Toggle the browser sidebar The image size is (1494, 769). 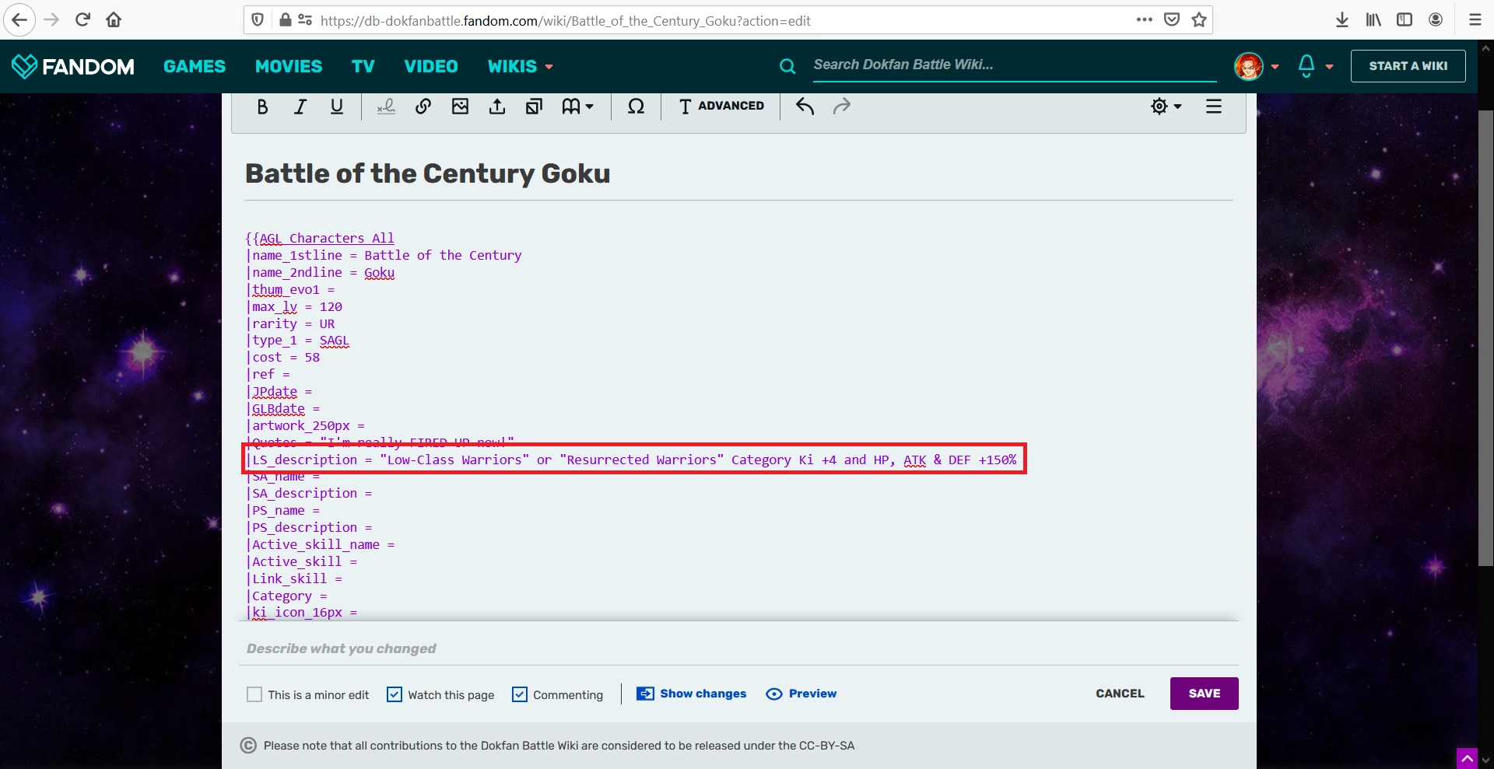[1405, 20]
